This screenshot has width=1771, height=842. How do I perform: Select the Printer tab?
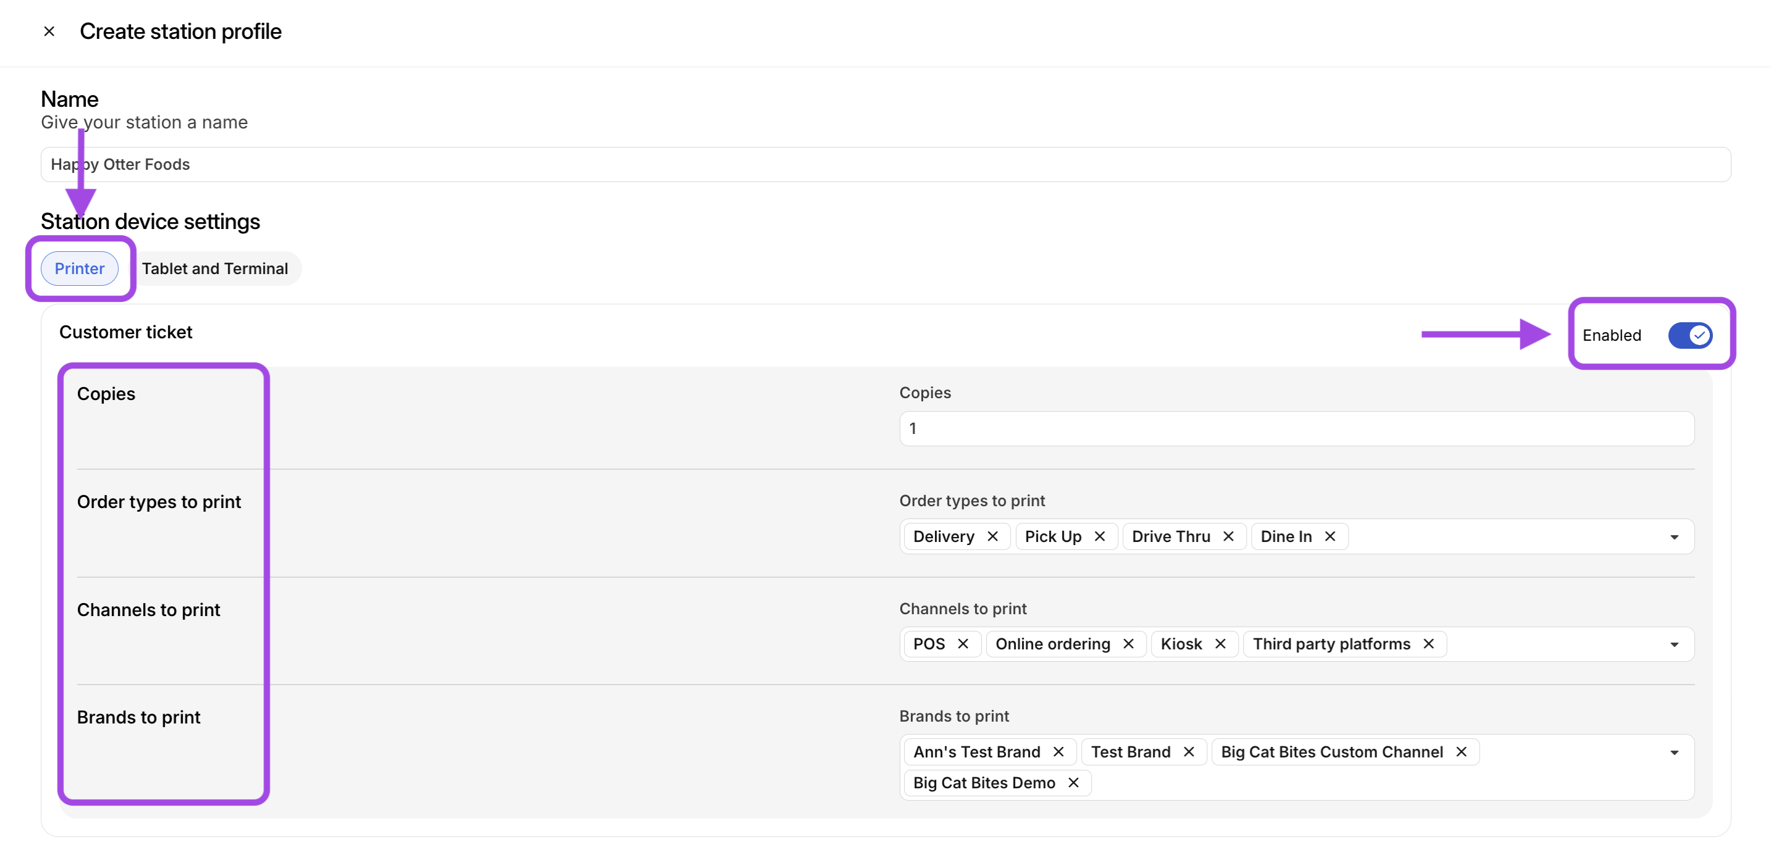click(80, 269)
